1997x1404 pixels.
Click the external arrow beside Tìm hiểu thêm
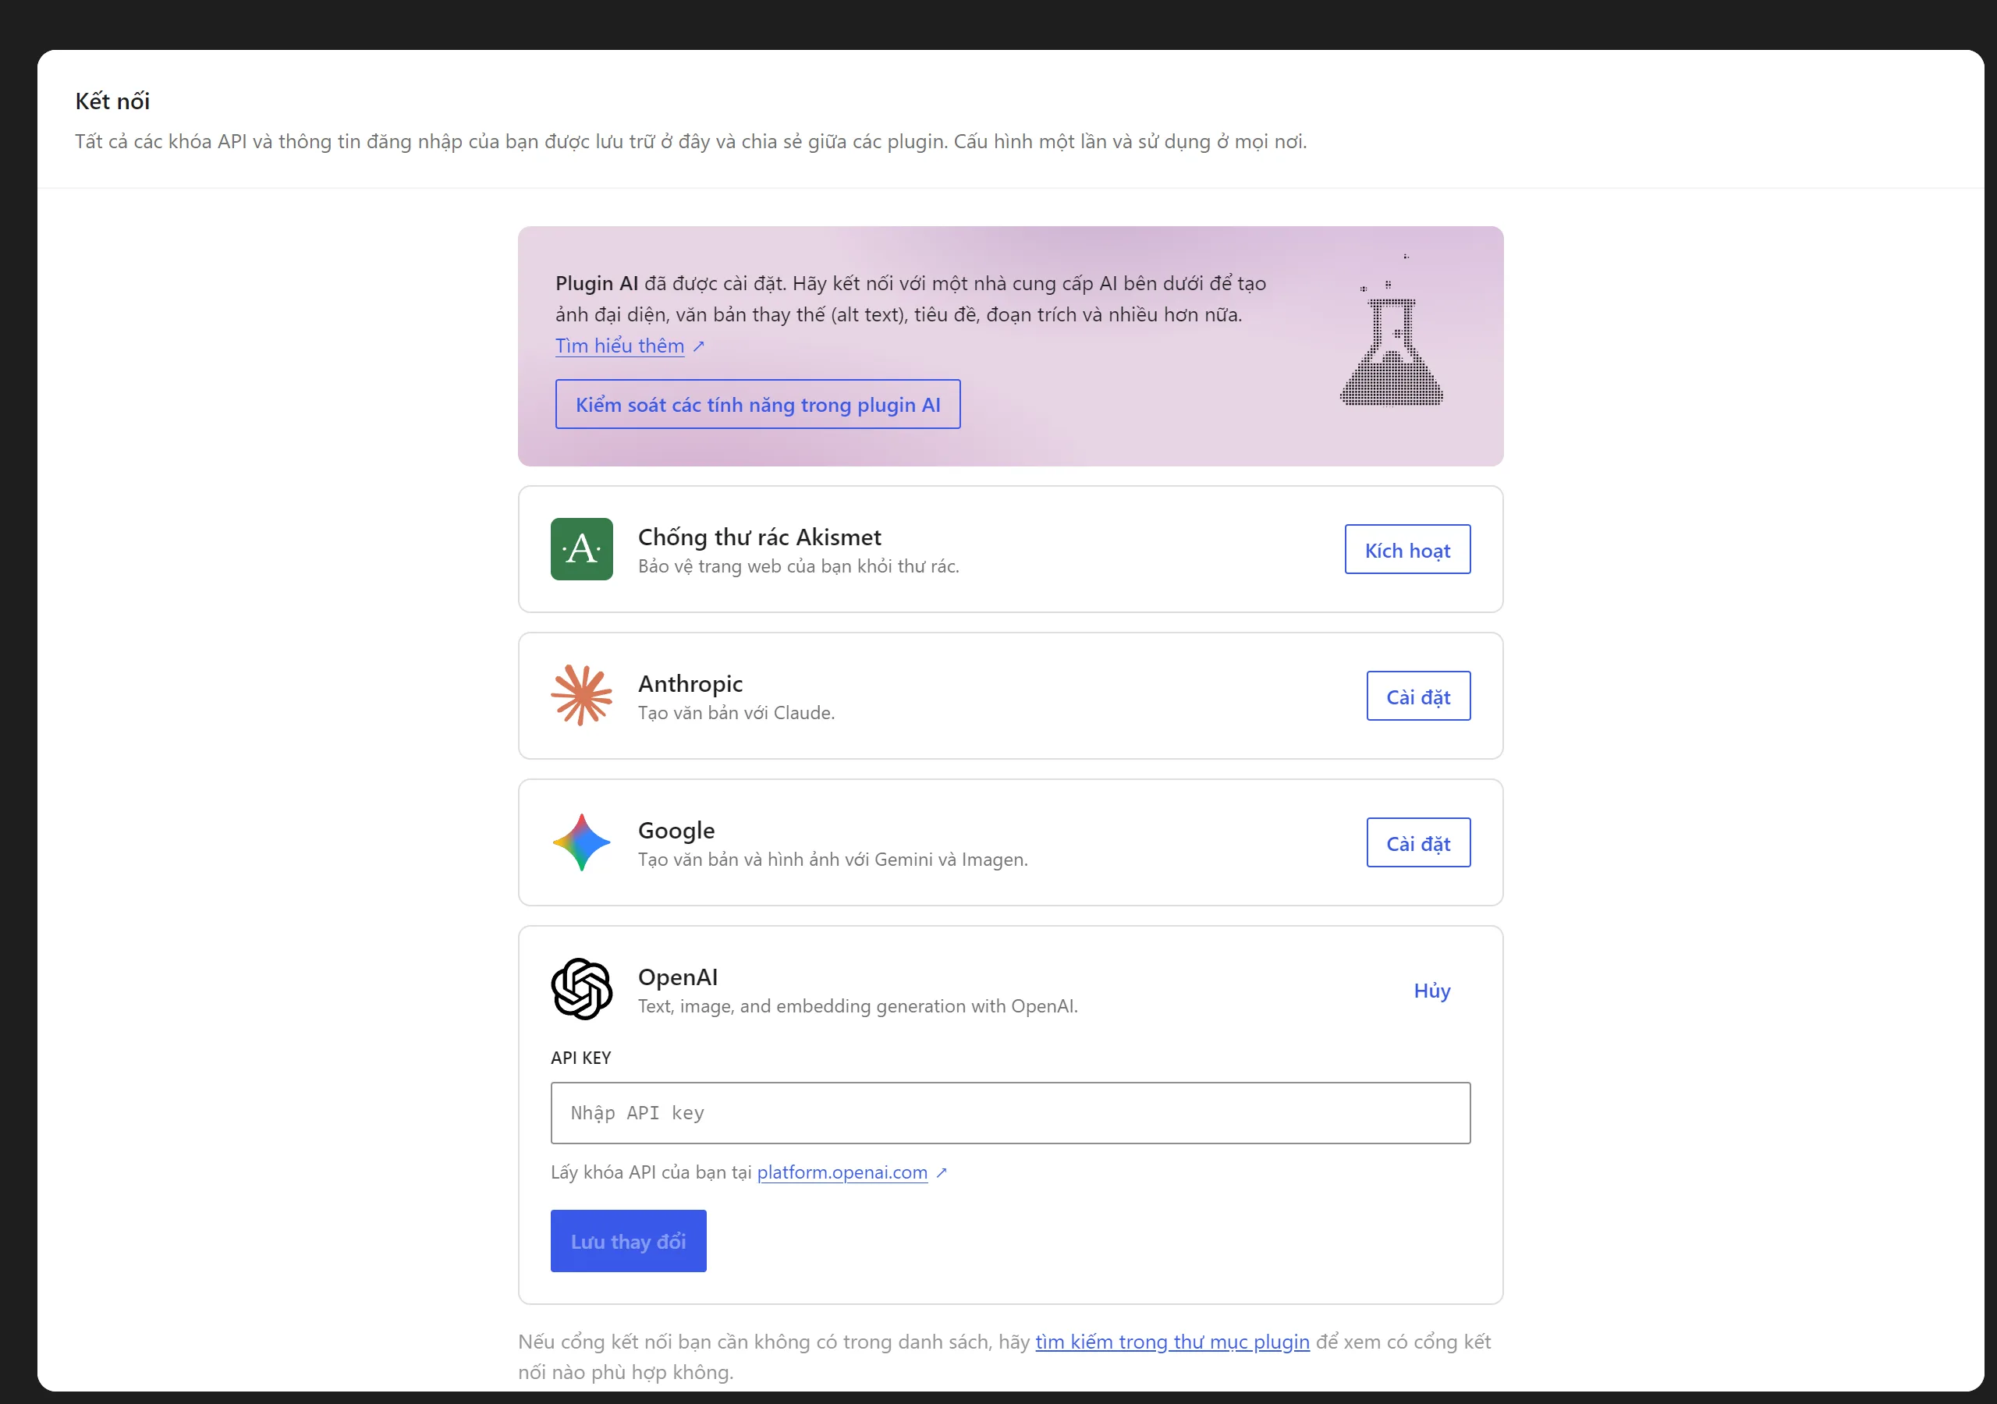point(698,346)
